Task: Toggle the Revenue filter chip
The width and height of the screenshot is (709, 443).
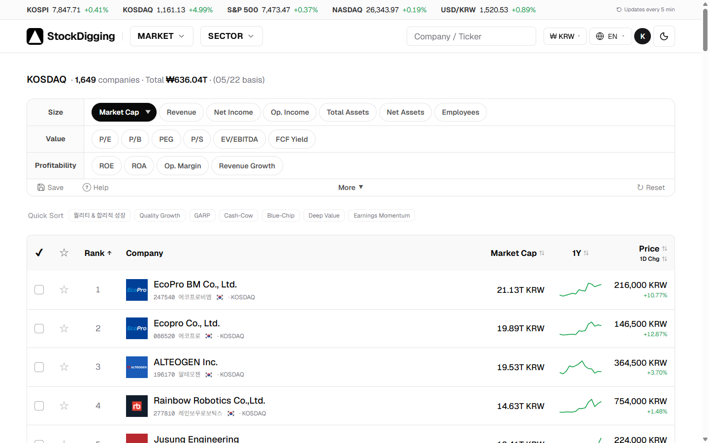Action: tap(181, 112)
